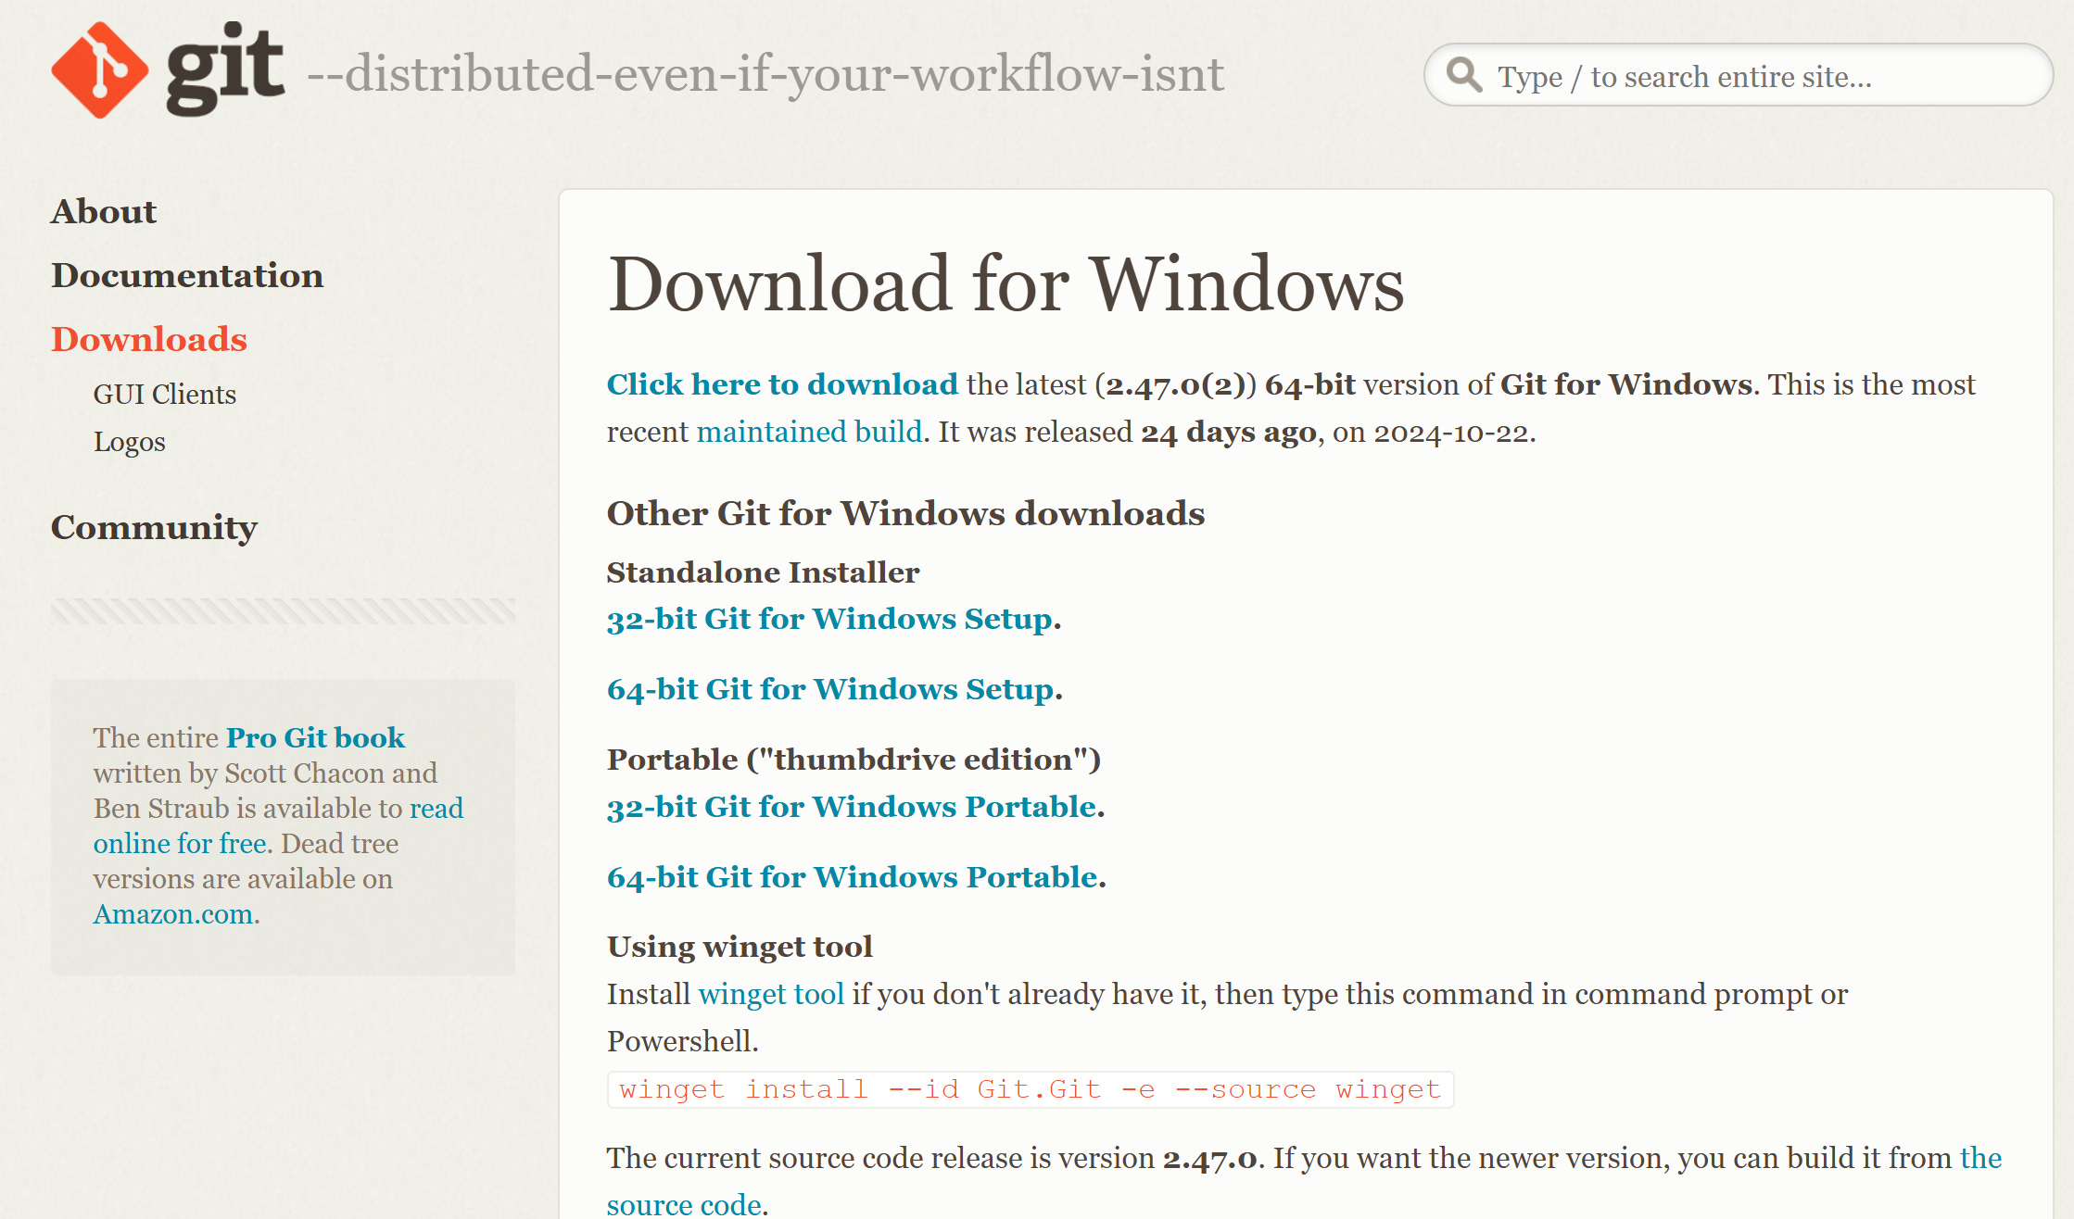Screen dimensions: 2074x1219
Task: Go to GUI Clients subsection
Action: pyautogui.click(x=165, y=395)
